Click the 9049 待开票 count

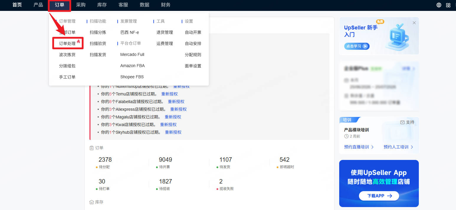[165, 160]
